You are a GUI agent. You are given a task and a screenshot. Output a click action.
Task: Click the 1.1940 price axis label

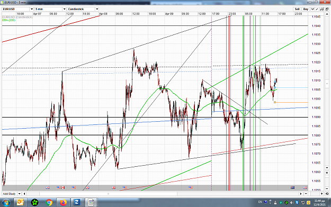[x=316, y=26]
